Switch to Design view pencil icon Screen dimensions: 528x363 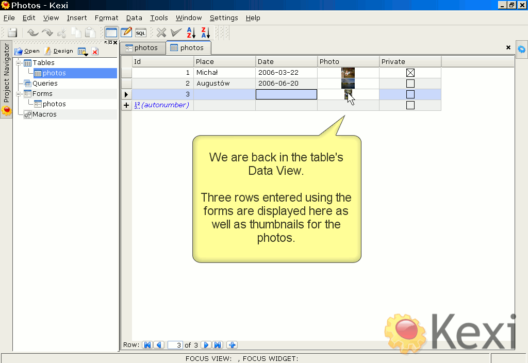tap(126, 33)
